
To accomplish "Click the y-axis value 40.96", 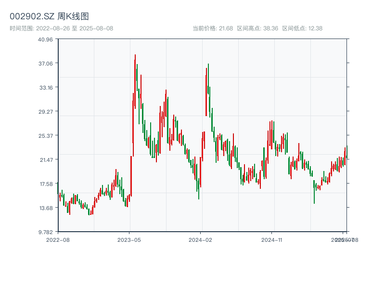I will 45,39.
